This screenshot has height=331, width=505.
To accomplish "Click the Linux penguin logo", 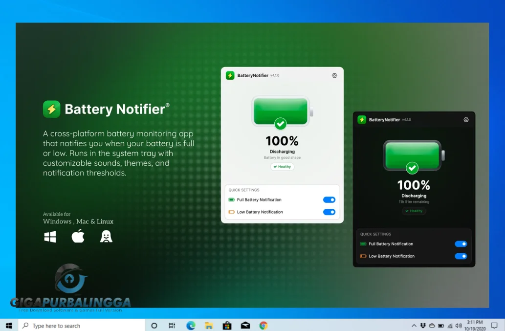I will [x=106, y=236].
